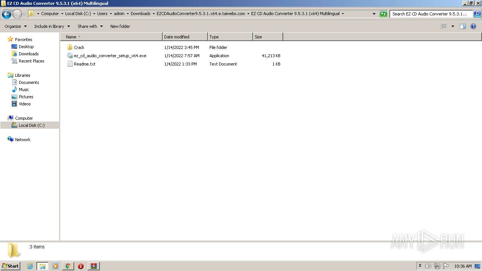The height and width of the screenshot is (271, 482).
Task: Toggle the preview pane button
Action: (463, 26)
